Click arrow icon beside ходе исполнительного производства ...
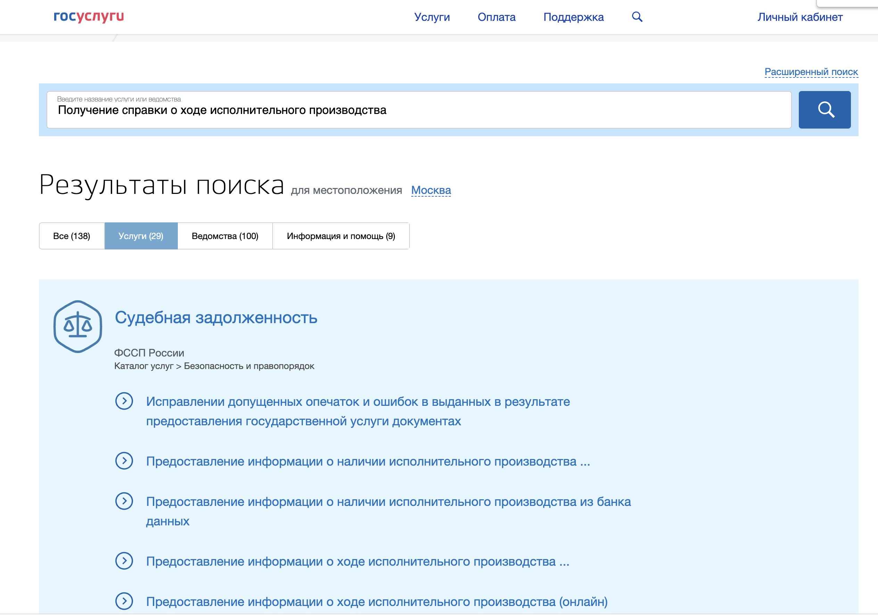 click(124, 561)
